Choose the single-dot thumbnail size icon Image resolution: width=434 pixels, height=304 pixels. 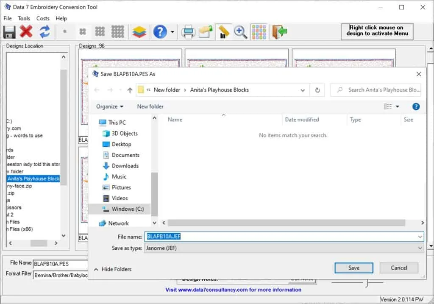(65, 31)
